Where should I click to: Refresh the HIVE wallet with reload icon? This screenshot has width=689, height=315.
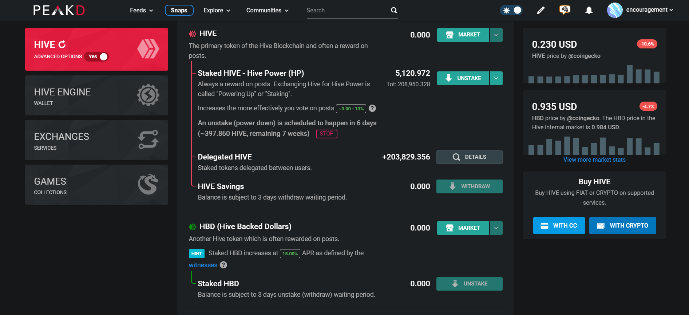click(62, 44)
